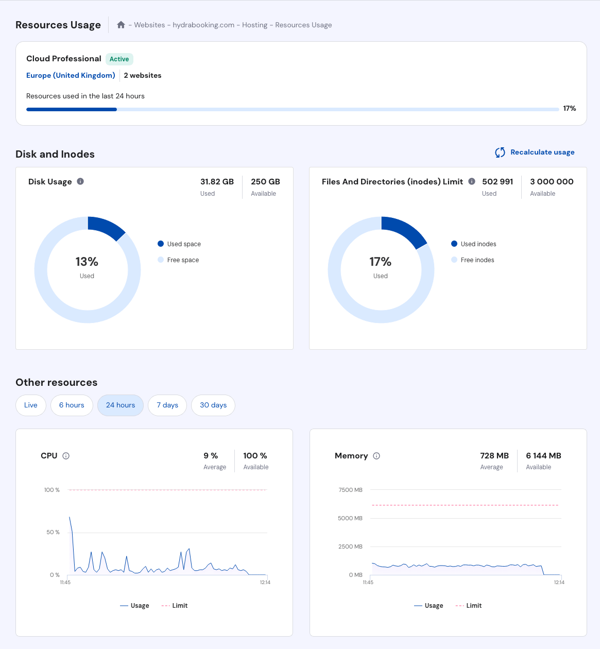This screenshot has width=600, height=649.
Task: Select the 7 days time range
Action: coord(167,405)
